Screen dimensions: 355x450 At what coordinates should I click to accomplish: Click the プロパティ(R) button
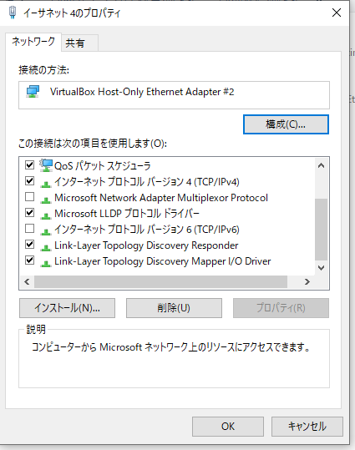click(x=281, y=308)
